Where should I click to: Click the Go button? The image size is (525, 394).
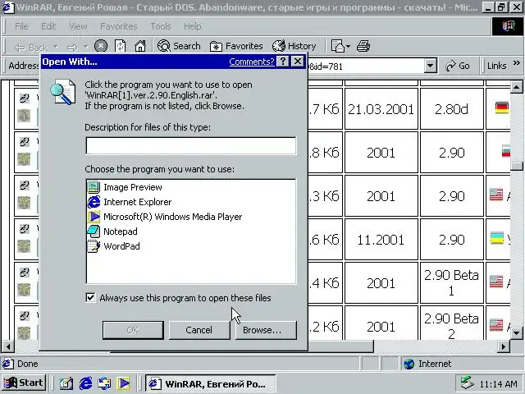click(458, 66)
